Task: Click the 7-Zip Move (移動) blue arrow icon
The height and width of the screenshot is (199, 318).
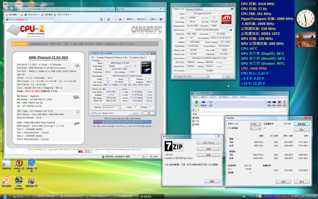Action: pyautogui.click(x=274, y=102)
